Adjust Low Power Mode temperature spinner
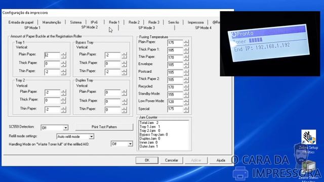324x182 pixels. point(186,102)
